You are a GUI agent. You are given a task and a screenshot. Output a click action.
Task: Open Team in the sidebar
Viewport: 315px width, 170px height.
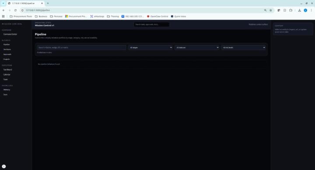coord(5,79)
